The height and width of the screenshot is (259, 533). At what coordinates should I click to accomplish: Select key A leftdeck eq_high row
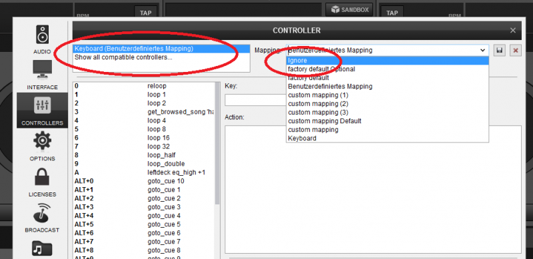point(144,172)
